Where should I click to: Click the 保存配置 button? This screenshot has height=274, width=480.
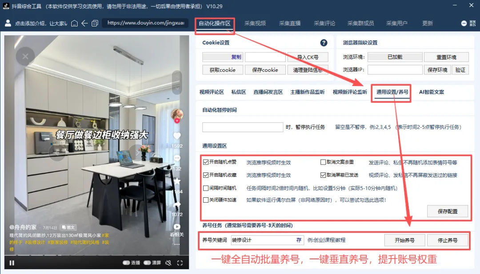[448, 211]
